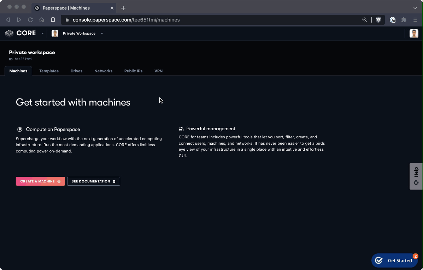Click the Get started with machines heading
The width and height of the screenshot is (423, 270).
pos(73,102)
